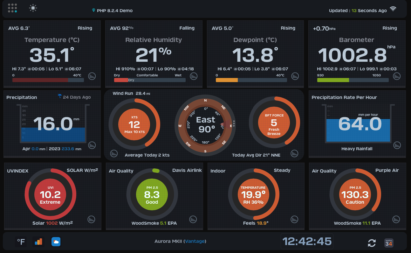Click the refresh arrows icon
Screen dimensions: 411x253
coord(372,243)
